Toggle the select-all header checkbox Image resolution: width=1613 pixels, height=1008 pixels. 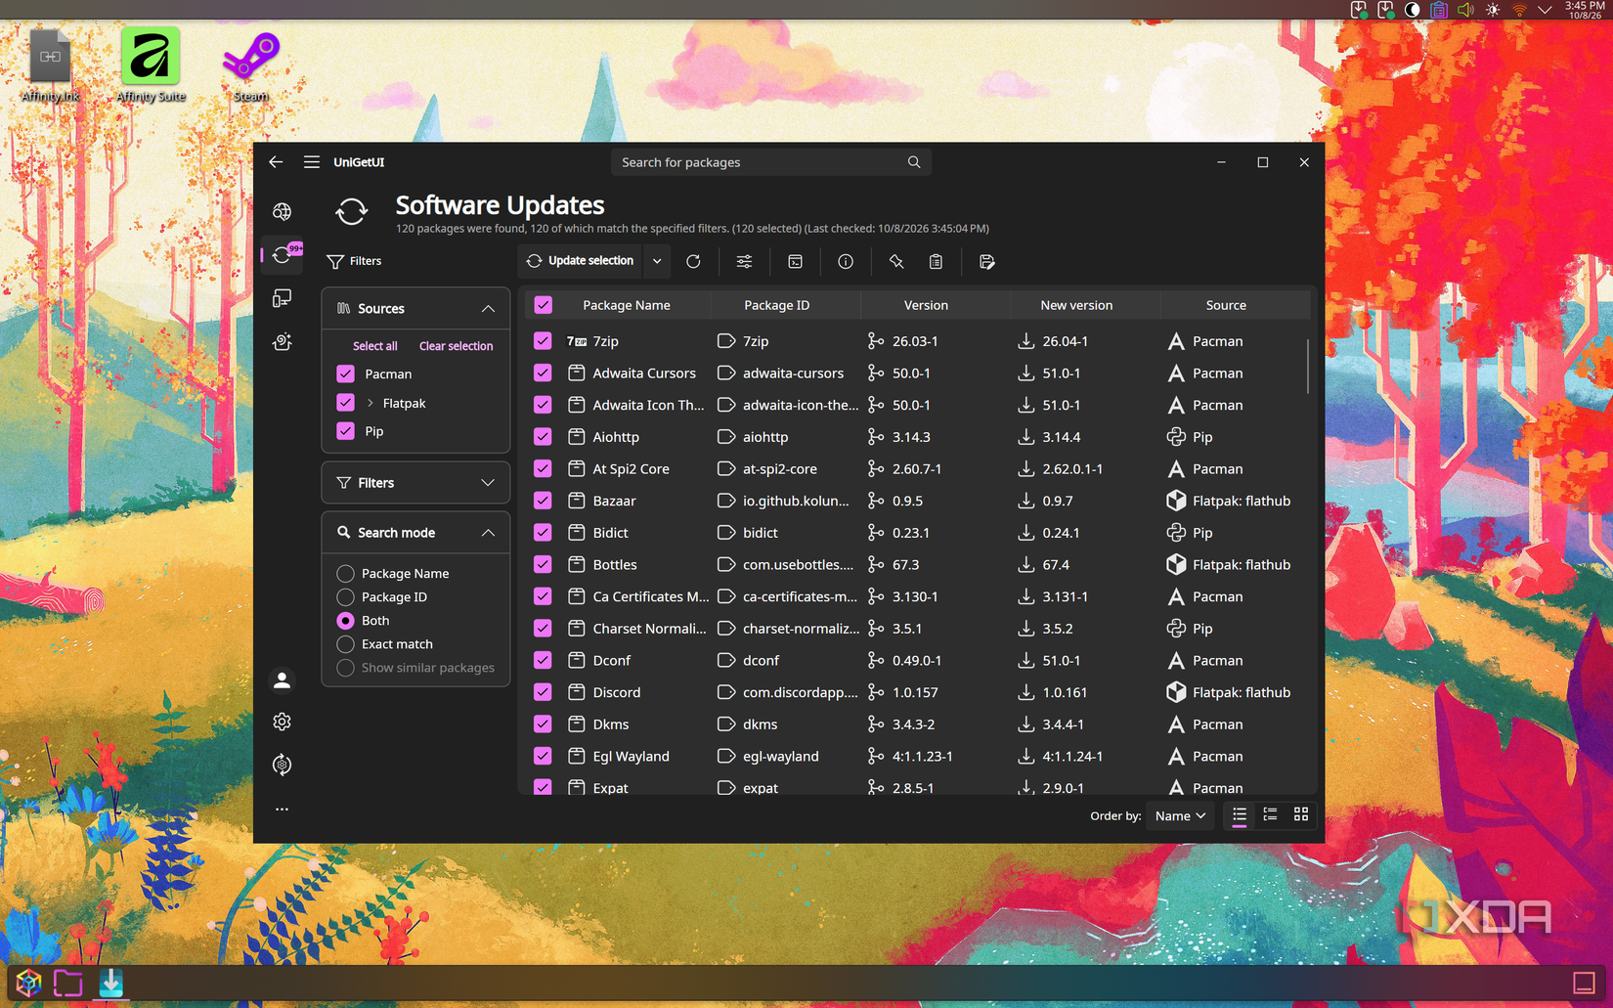(x=544, y=305)
